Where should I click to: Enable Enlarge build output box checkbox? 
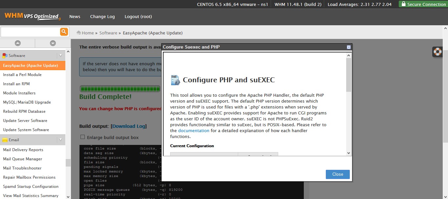click(x=83, y=137)
